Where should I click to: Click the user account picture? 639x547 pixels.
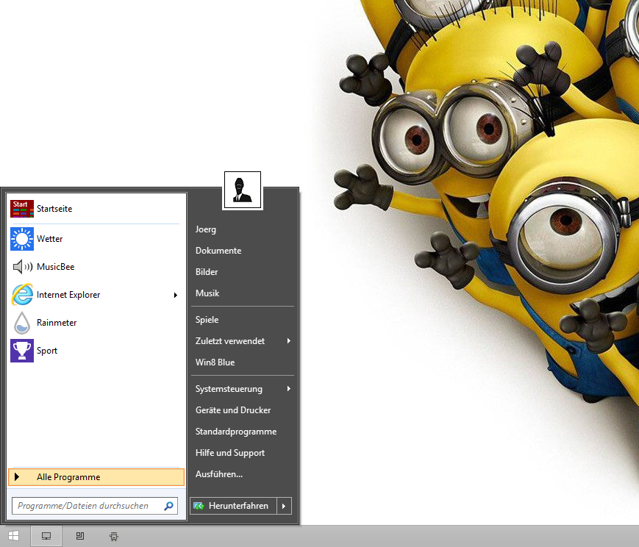[x=243, y=190]
